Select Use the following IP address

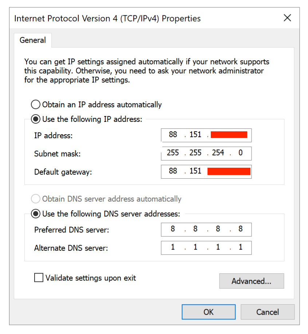(x=35, y=119)
